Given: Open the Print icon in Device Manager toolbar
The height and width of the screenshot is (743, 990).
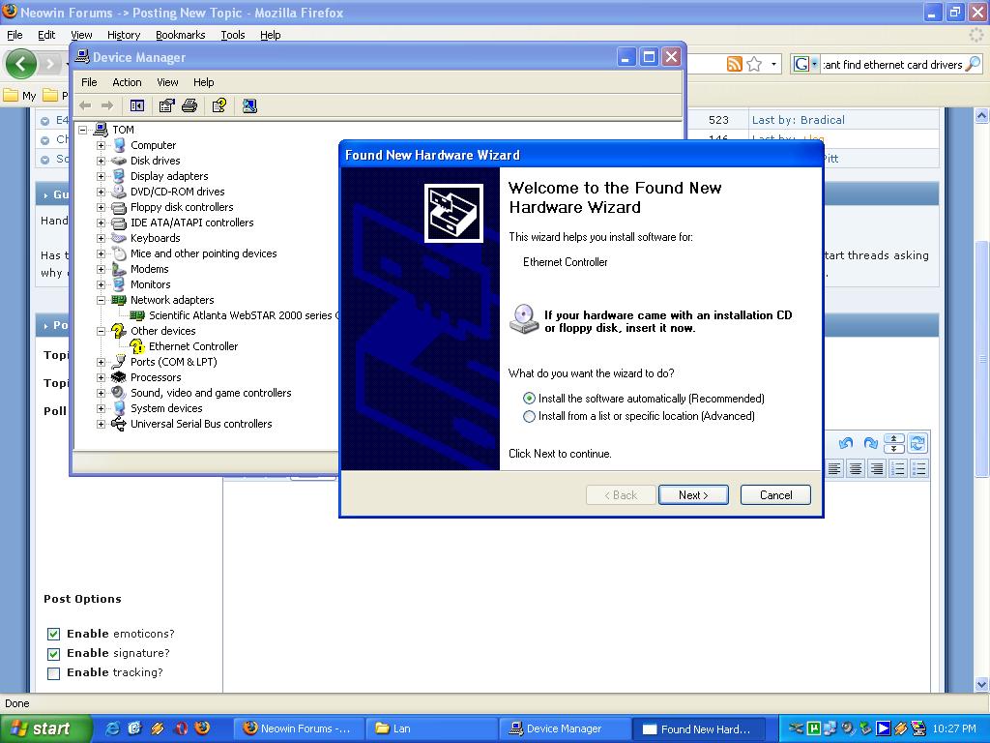Looking at the screenshot, I should click(x=188, y=105).
